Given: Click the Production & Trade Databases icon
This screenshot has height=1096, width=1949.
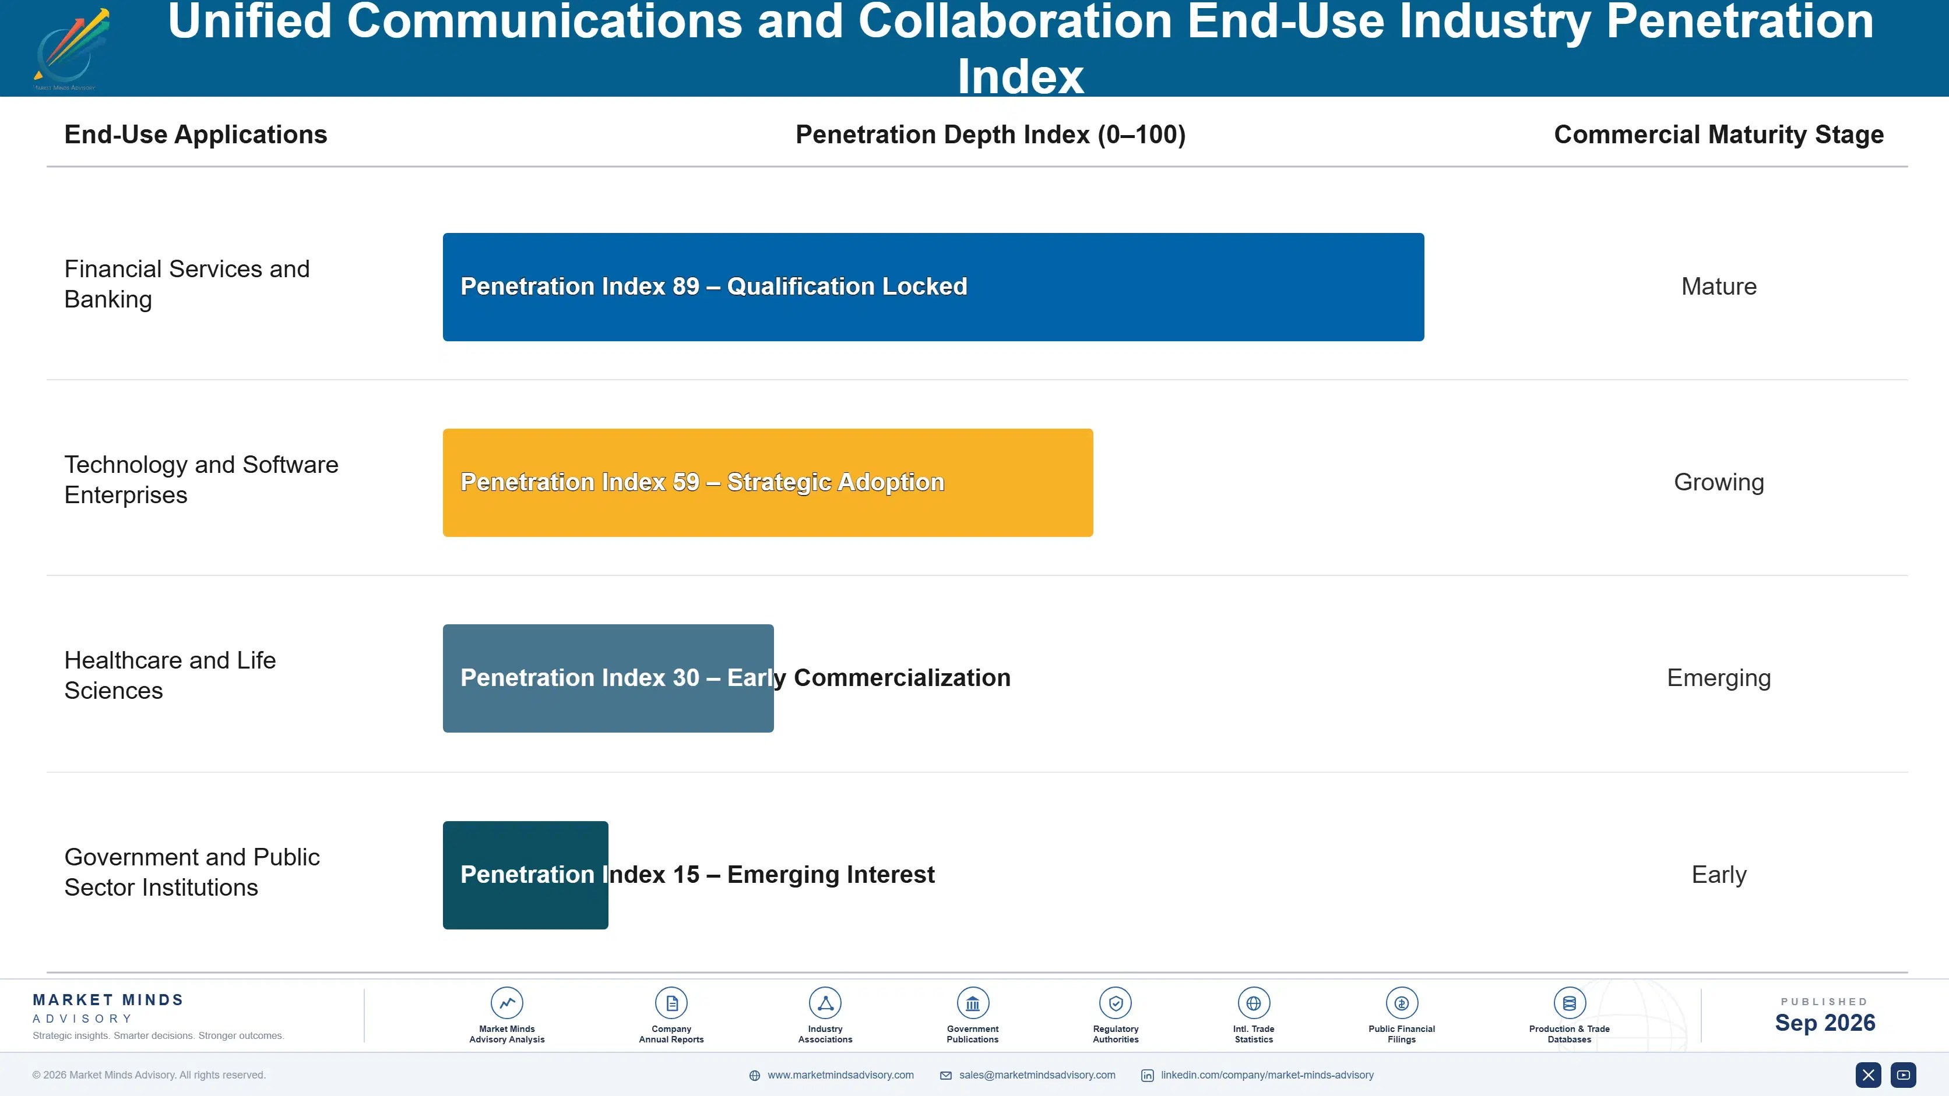Looking at the screenshot, I should tap(1569, 1003).
